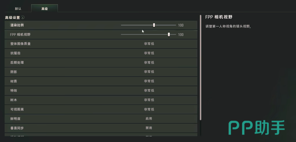Viewport: 296px width, 142px height.
Task: Change the 抗锯齿 setting value
Action: (149, 53)
